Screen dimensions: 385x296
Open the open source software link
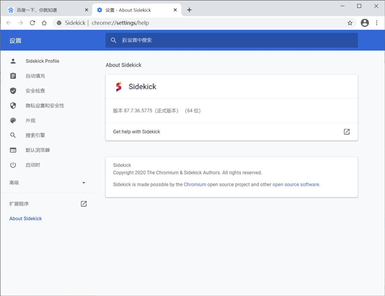pyautogui.click(x=296, y=184)
